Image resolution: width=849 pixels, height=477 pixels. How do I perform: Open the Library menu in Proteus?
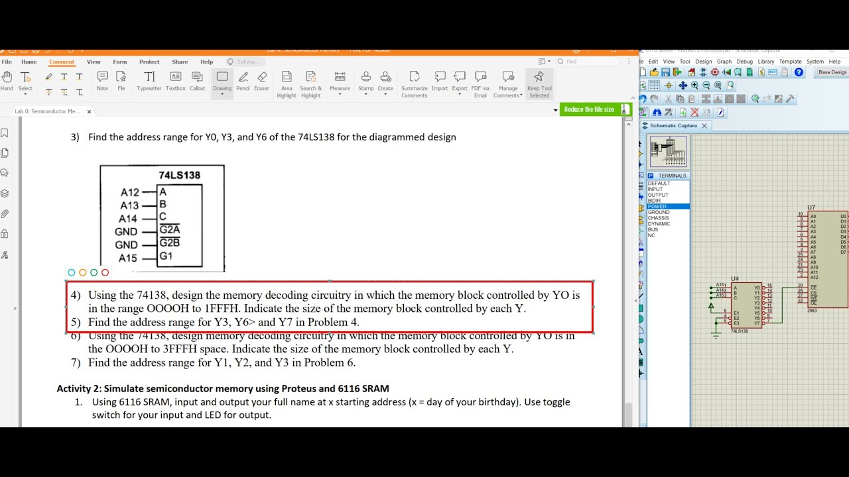pos(766,62)
